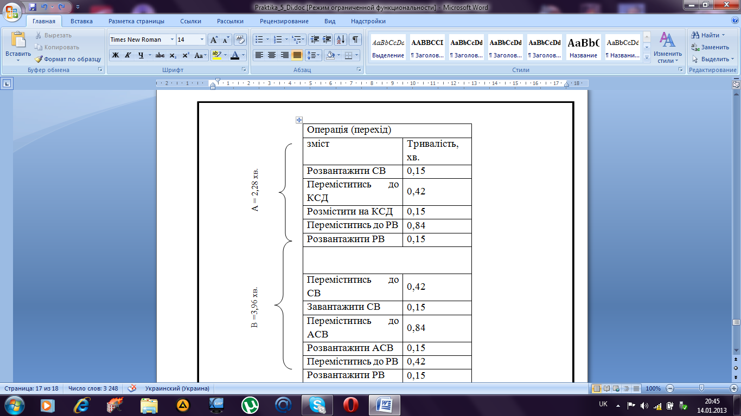Toggle subscript formatting
Viewport: 741px width, 416px height.
(x=173, y=55)
